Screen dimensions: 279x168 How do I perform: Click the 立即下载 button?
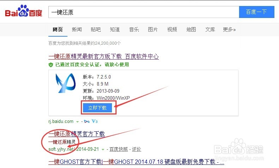click(x=97, y=108)
